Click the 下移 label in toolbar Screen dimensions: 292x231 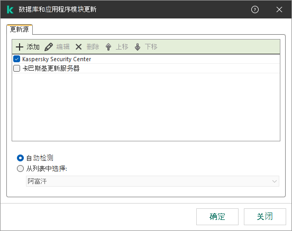coord(151,47)
